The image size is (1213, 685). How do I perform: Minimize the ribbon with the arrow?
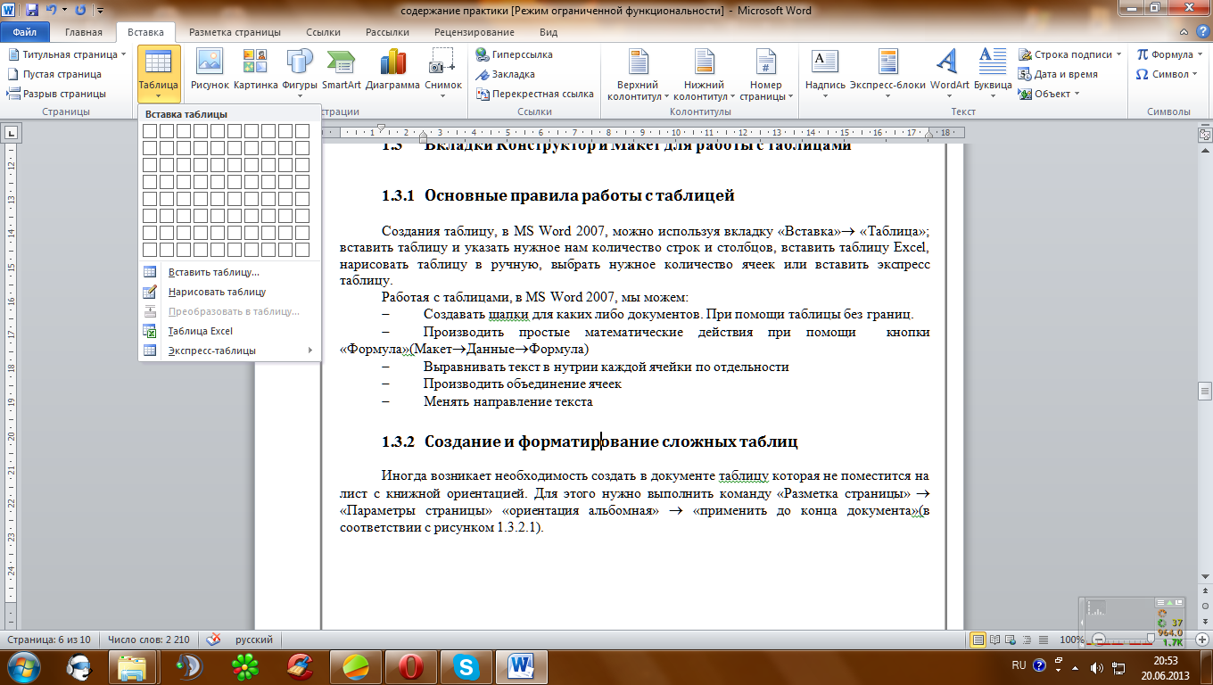pyautogui.click(x=1184, y=32)
